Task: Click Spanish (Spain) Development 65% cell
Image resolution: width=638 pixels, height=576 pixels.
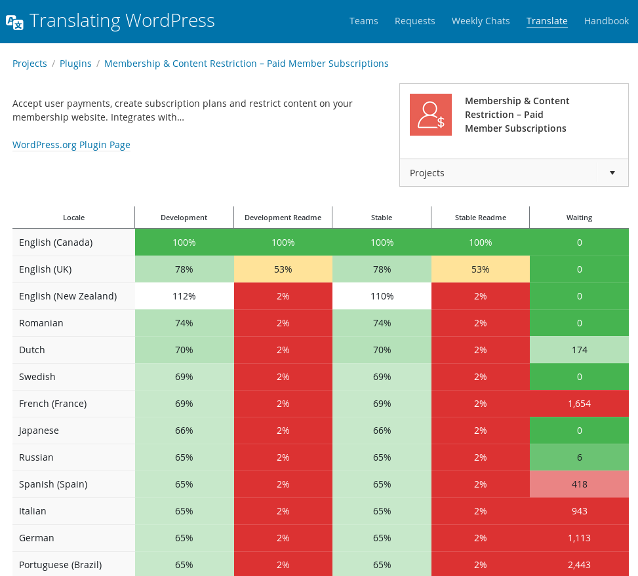Action: click(x=184, y=484)
